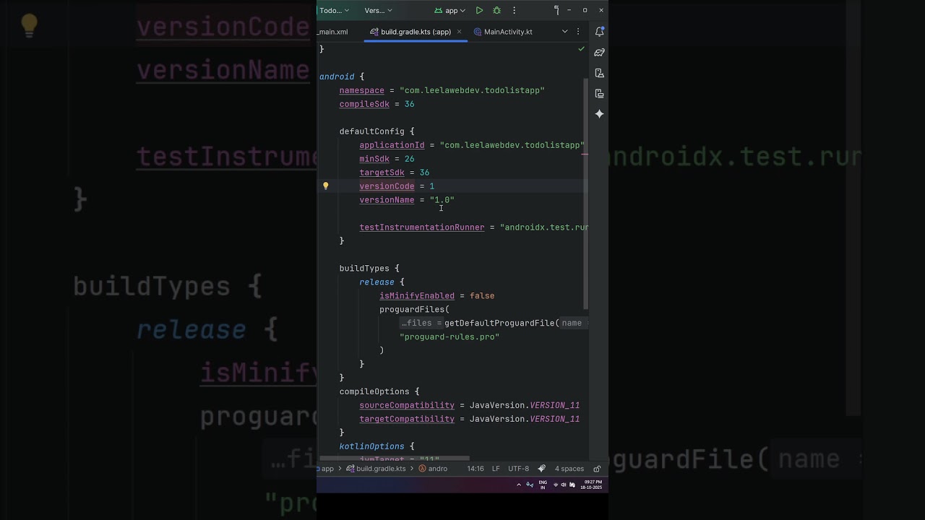Click the "proguard-rules.pro" string

pos(449,337)
